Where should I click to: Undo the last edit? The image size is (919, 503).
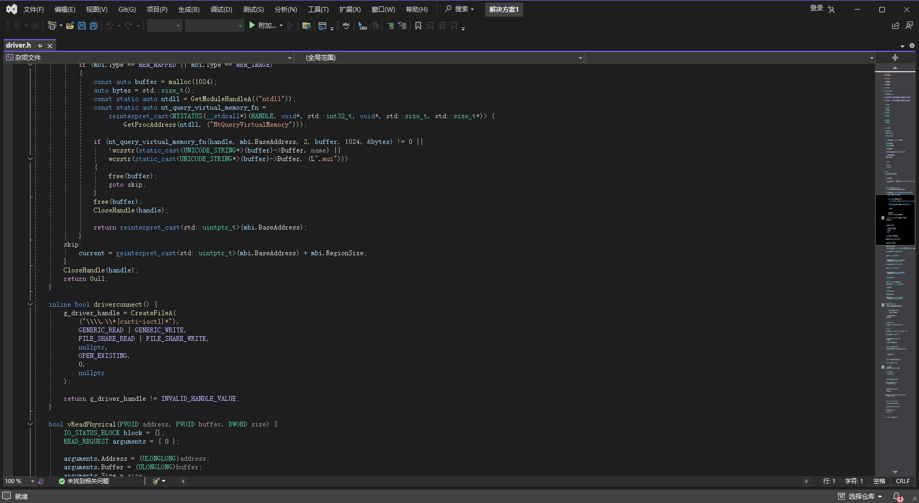109,25
